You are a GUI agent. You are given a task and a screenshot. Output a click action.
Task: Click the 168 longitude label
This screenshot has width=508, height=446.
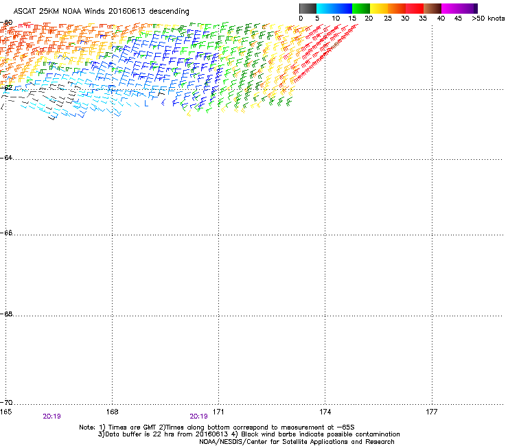[113, 412]
